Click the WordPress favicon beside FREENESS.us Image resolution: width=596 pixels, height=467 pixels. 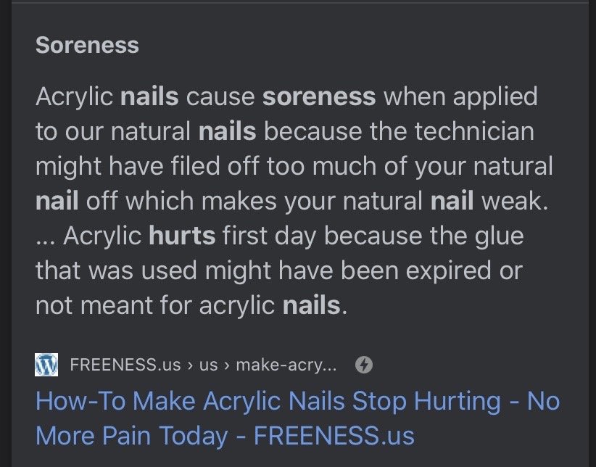(46, 365)
